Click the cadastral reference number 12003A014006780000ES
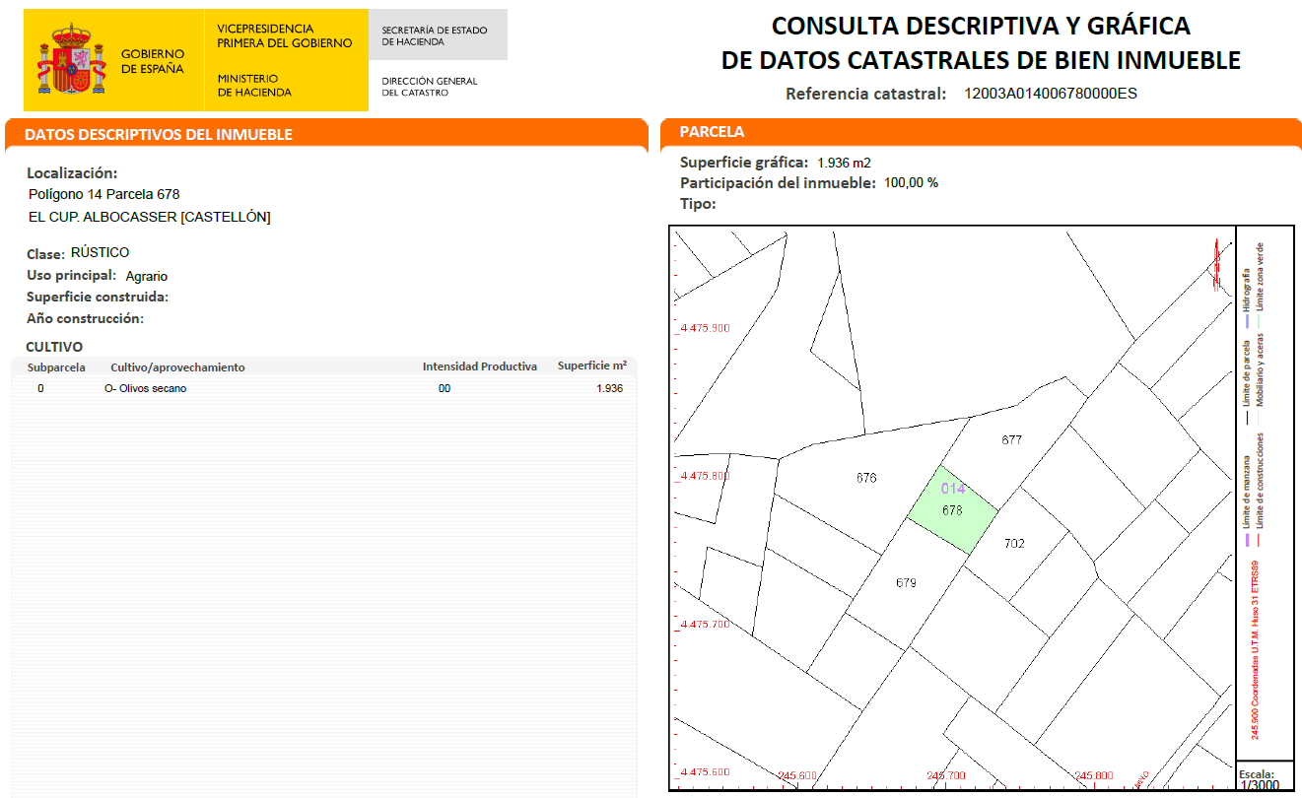The image size is (1302, 798). click(x=1051, y=95)
